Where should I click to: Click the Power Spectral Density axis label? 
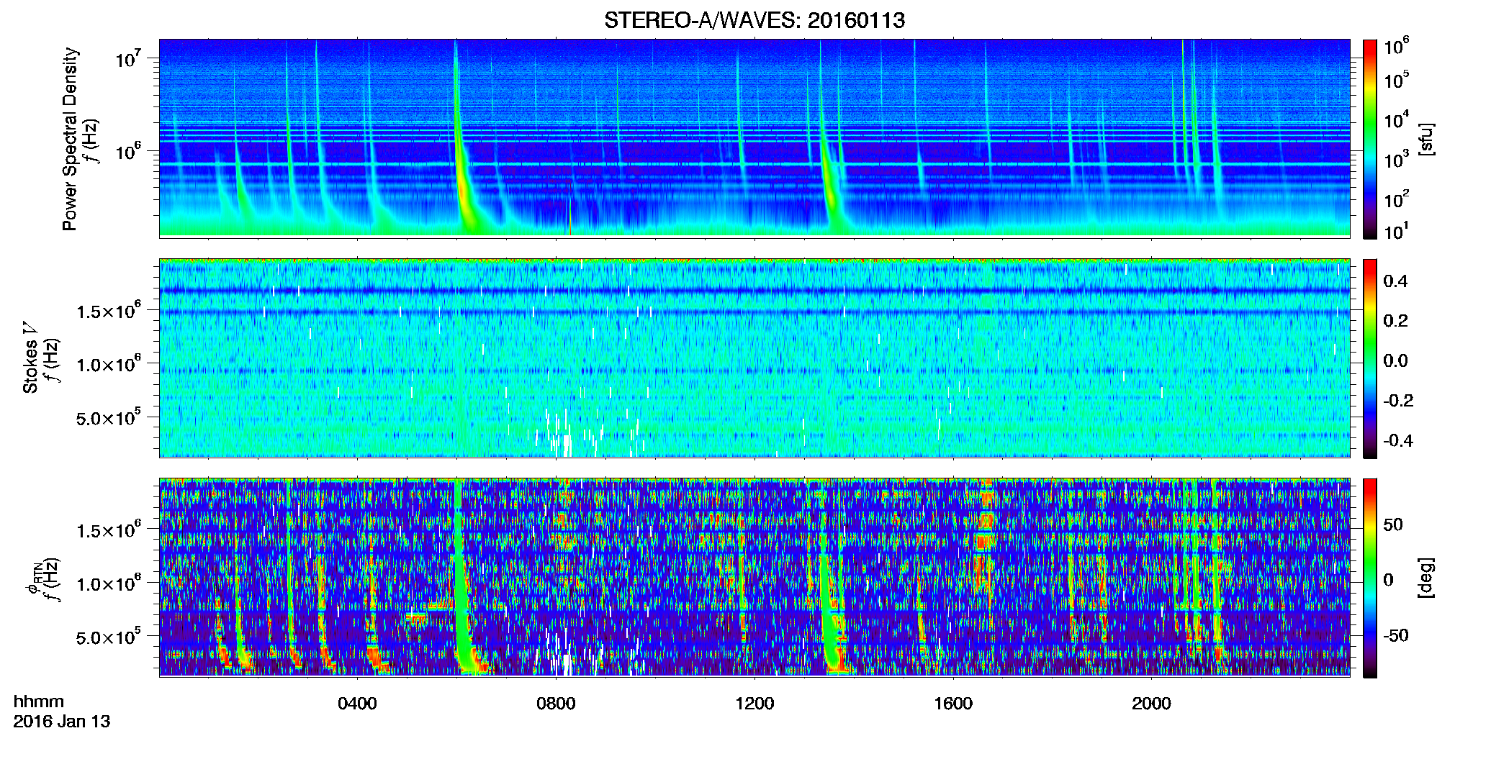[x=70, y=139]
